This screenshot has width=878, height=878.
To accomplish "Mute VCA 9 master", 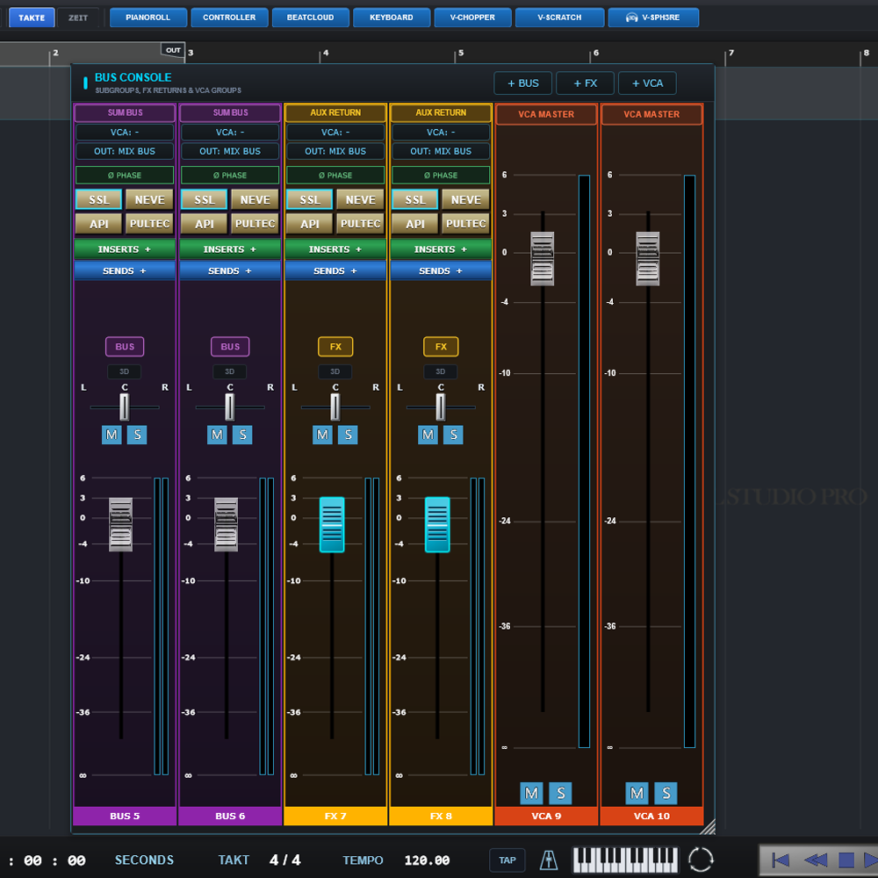I will (531, 793).
